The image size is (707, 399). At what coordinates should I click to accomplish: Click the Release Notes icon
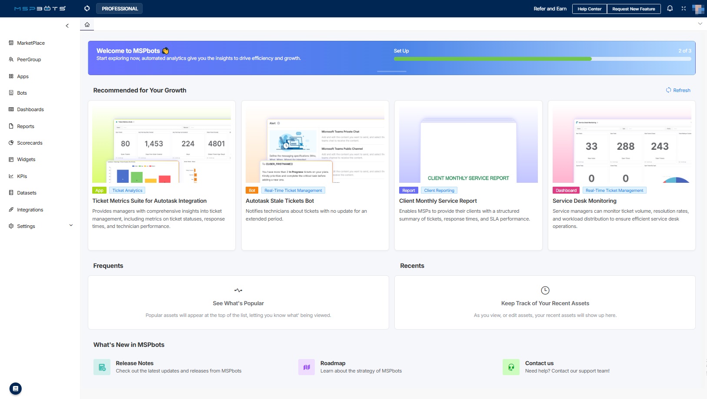point(102,367)
